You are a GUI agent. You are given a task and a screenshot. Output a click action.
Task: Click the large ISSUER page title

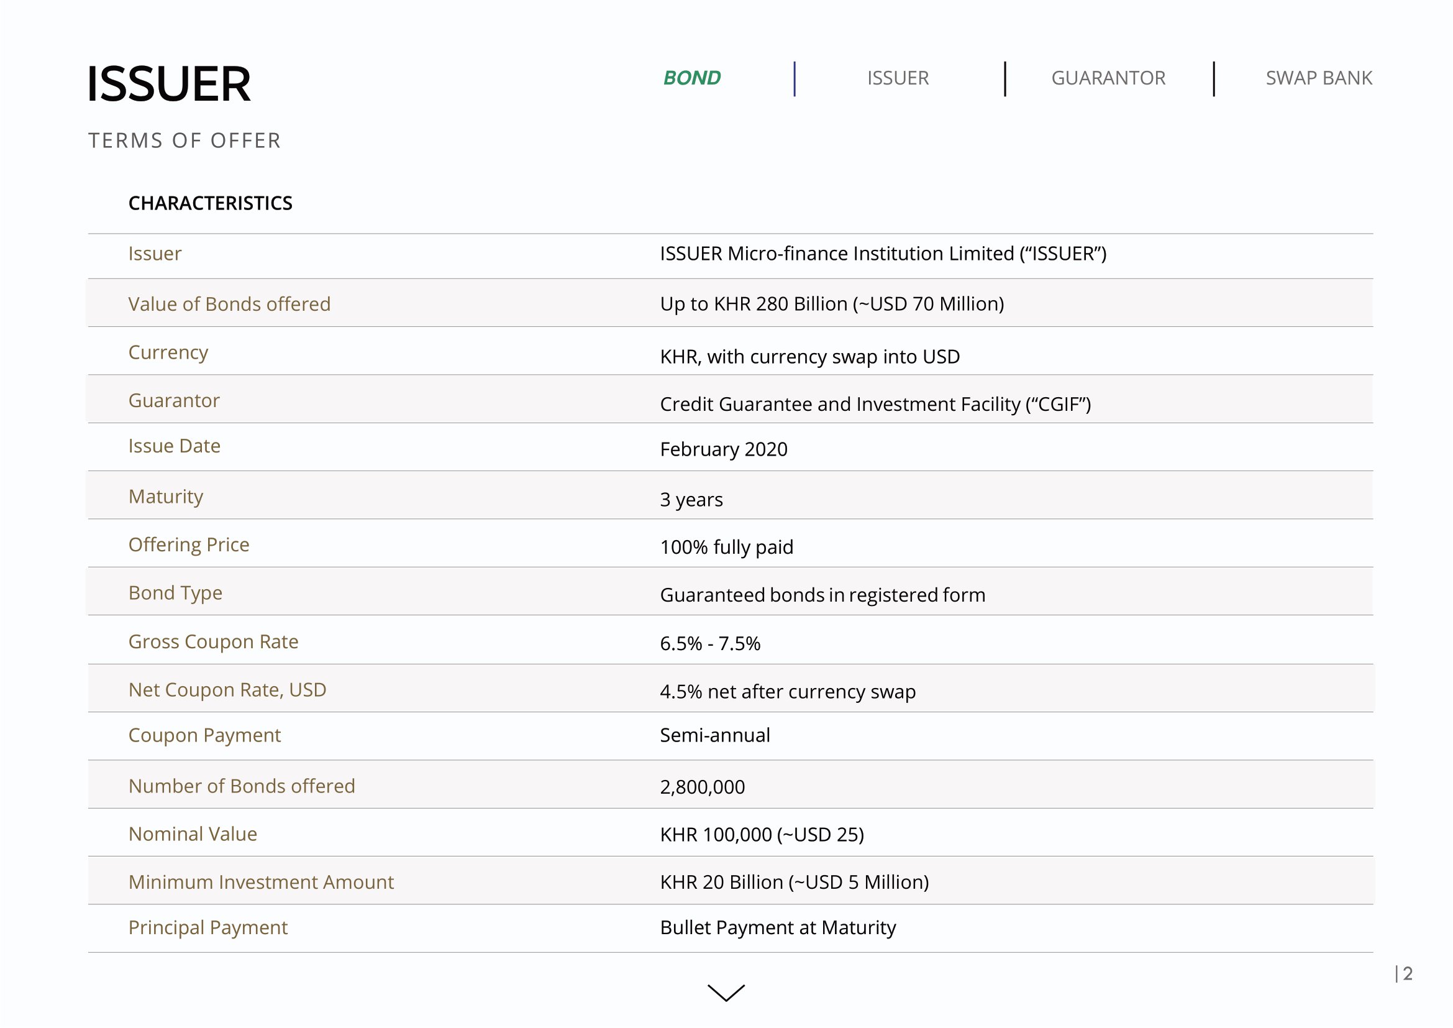pos(168,84)
